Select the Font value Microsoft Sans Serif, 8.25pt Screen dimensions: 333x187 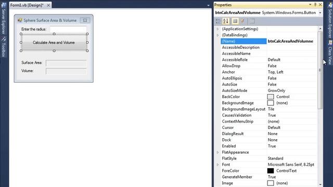tap(291, 165)
